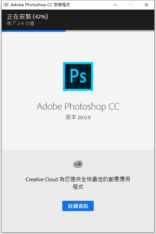Click the Adobe installer icon in title bar

coord(6,5)
